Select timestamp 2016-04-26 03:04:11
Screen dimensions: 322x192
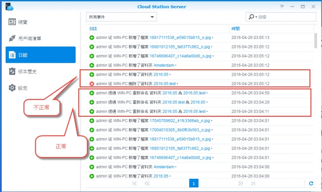[250, 111]
